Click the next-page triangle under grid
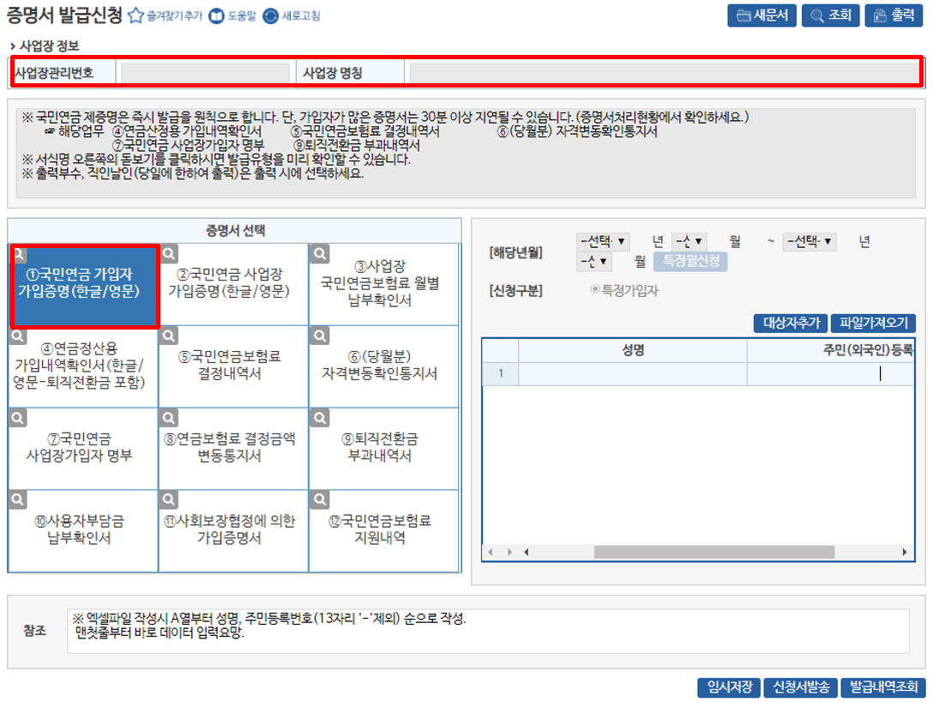Screen dimensions: 933x702 click(x=509, y=552)
